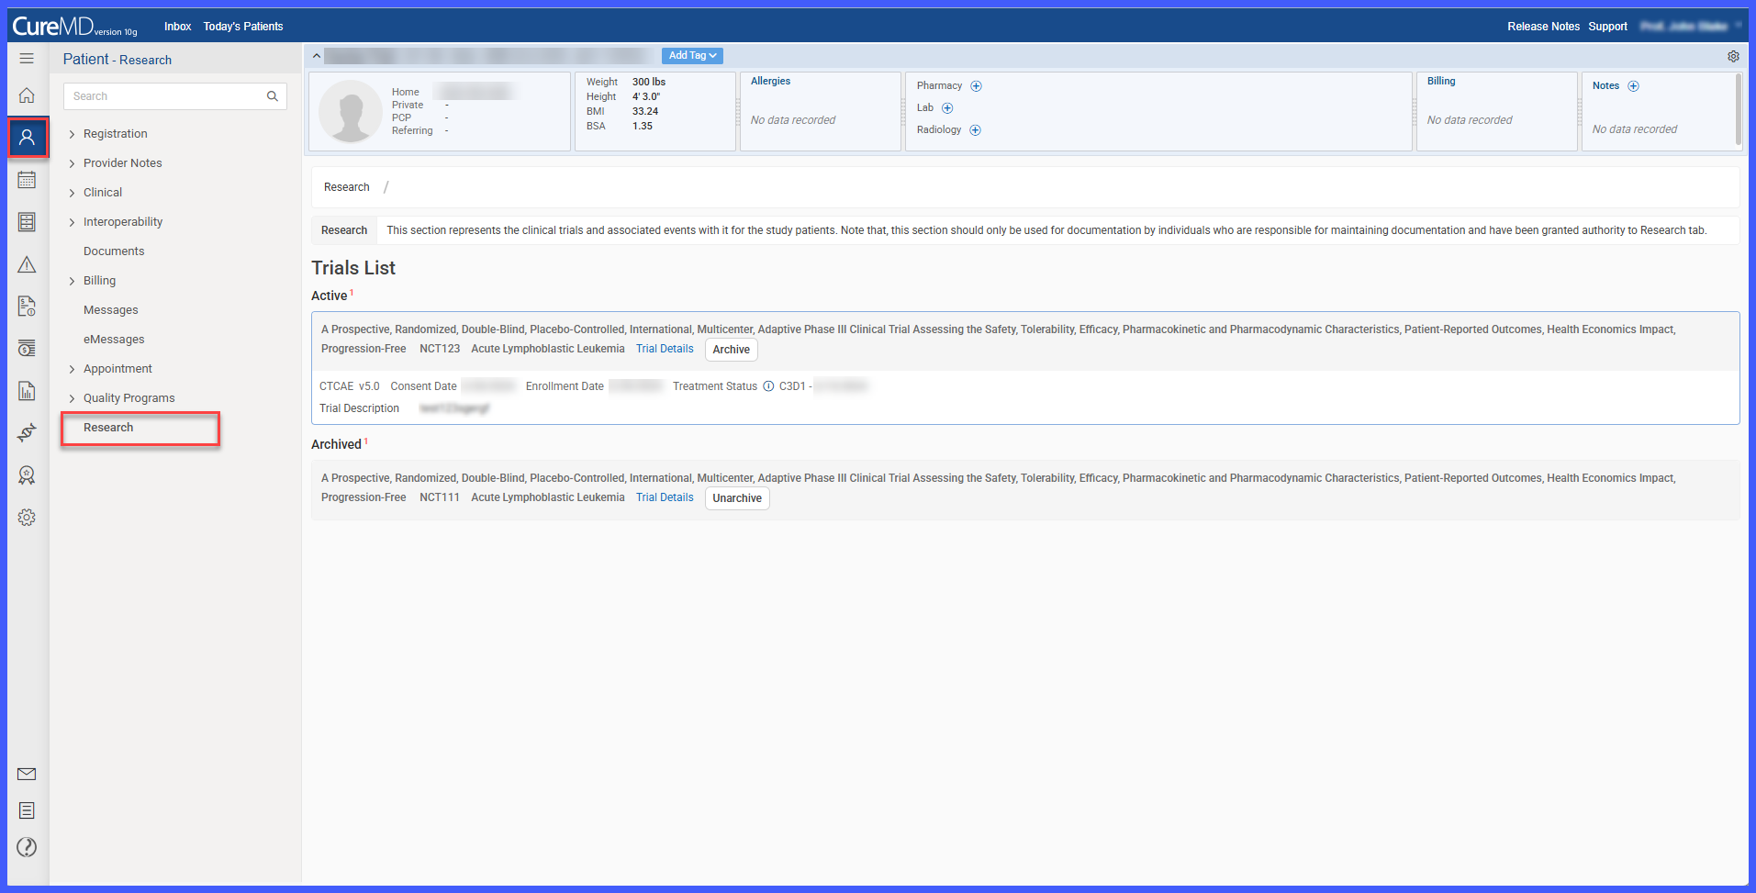Add a Pharmacy with plus icon
The image size is (1756, 893).
(977, 86)
